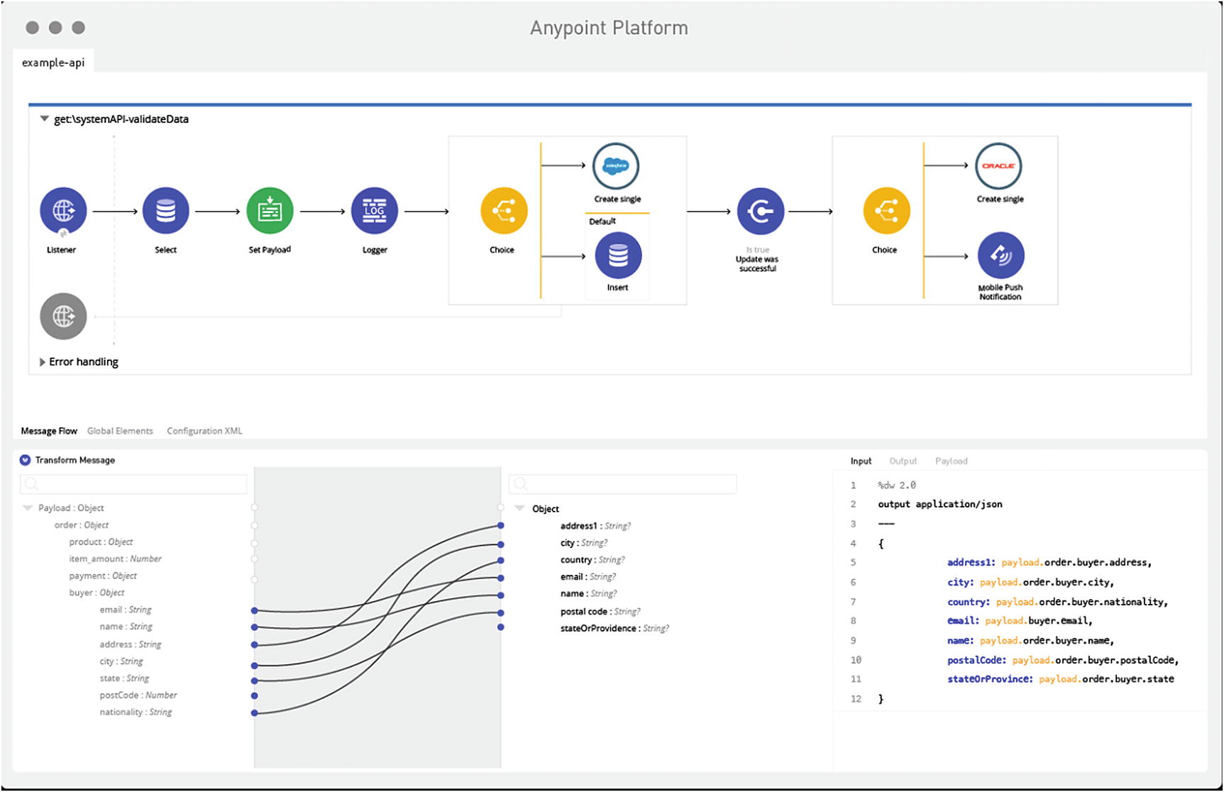Select the postCode : Number field
The image size is (1224, 792).
(x=138, y=695)
